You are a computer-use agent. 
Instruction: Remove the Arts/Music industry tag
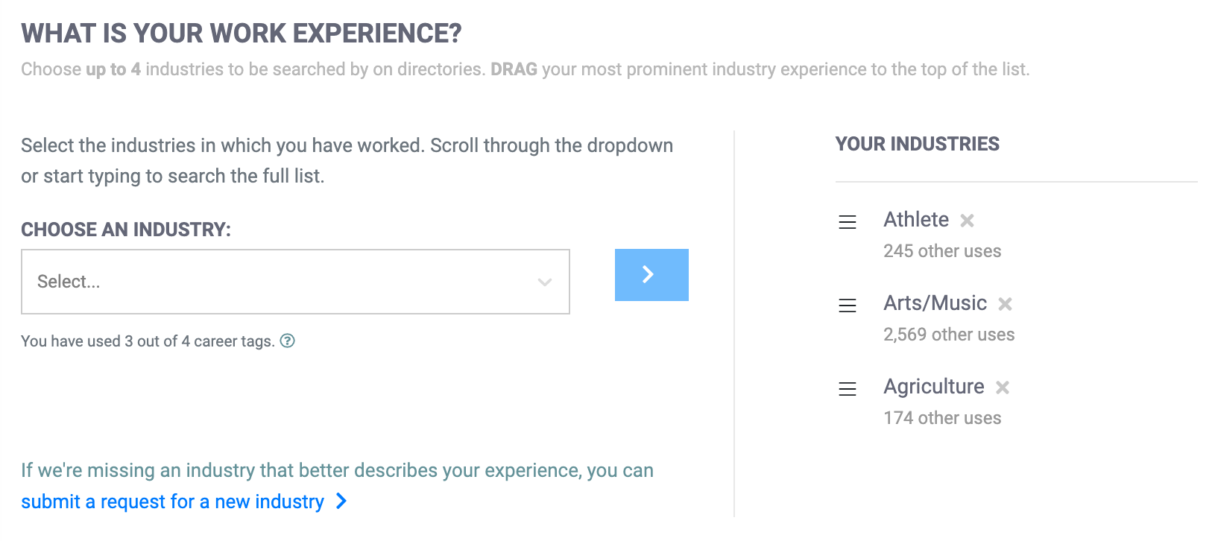1005,304
